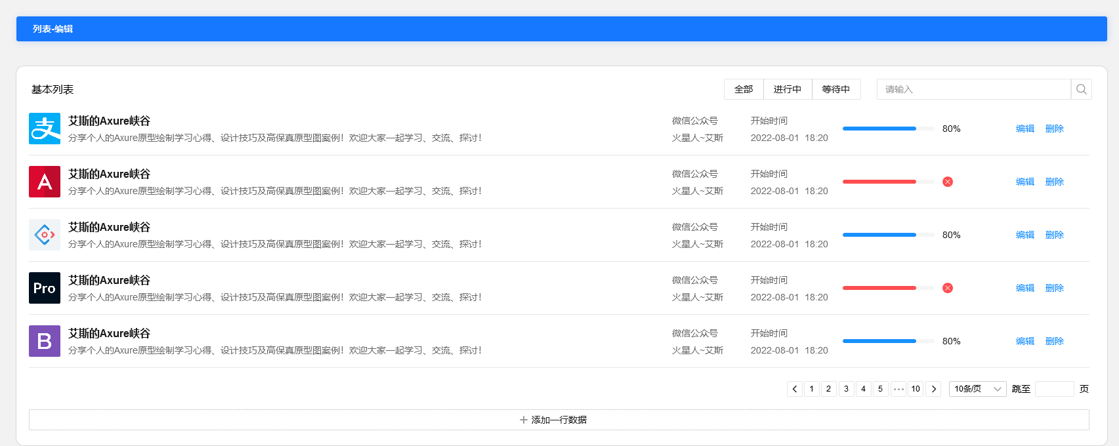The height and width of the screenshot is (446, 1119).
Task: Click the blue diamond logo in third row
Action: tap(45, 235)
